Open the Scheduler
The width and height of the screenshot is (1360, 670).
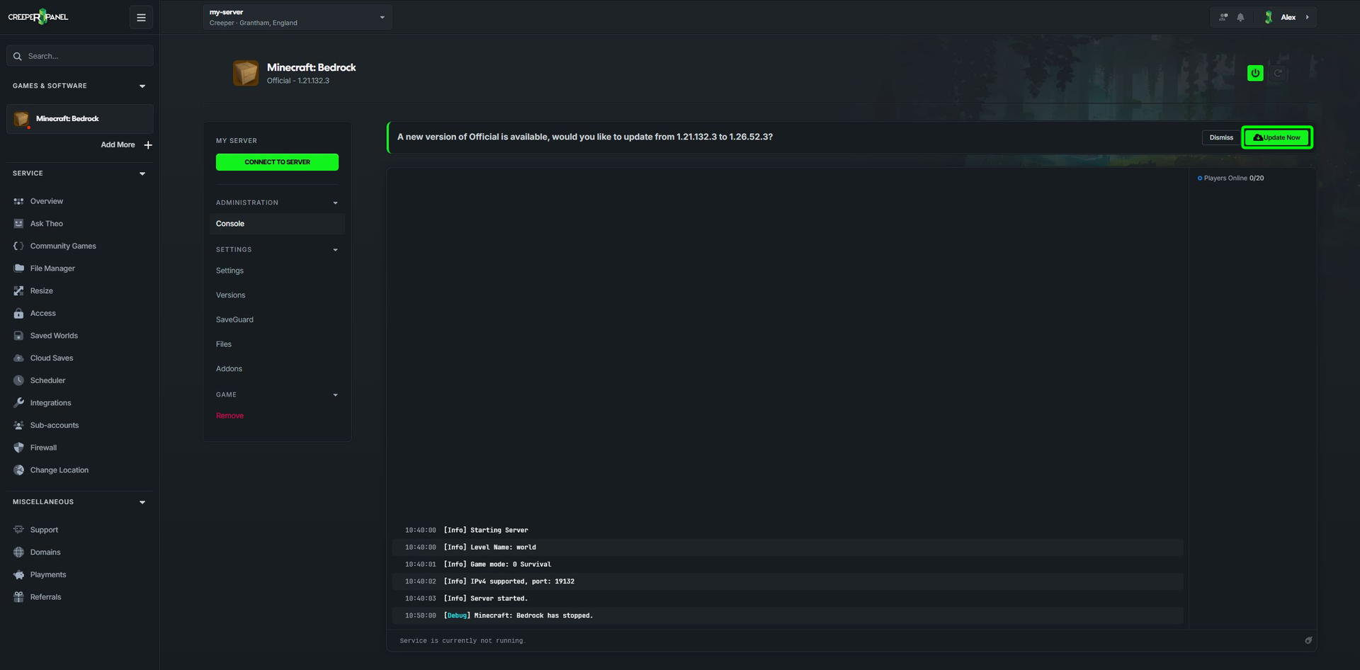click(x=47, y=381)
